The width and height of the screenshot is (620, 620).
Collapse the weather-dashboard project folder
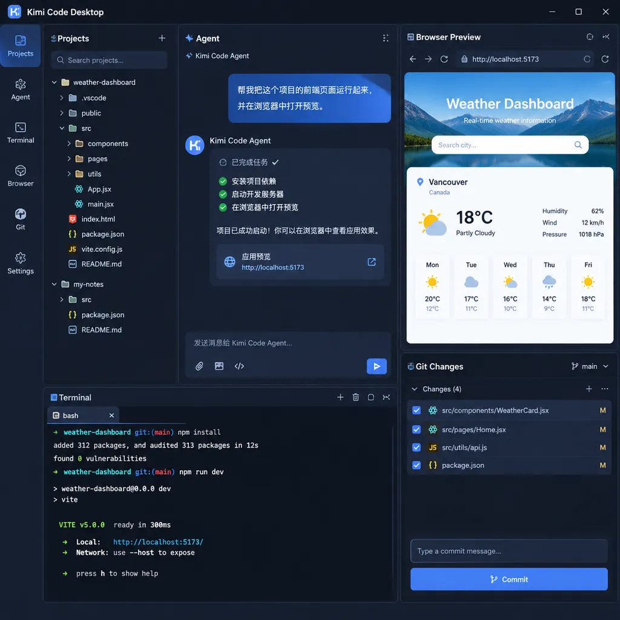click(x=54, y=82)
